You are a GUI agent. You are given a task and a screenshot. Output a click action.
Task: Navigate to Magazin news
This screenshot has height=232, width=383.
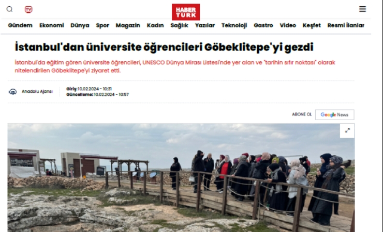128,25
